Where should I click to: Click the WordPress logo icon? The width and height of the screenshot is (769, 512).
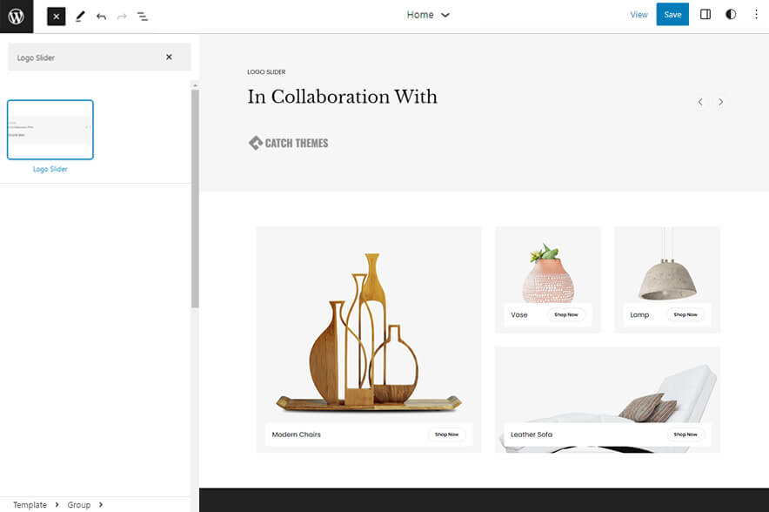[x=17, y=16]
